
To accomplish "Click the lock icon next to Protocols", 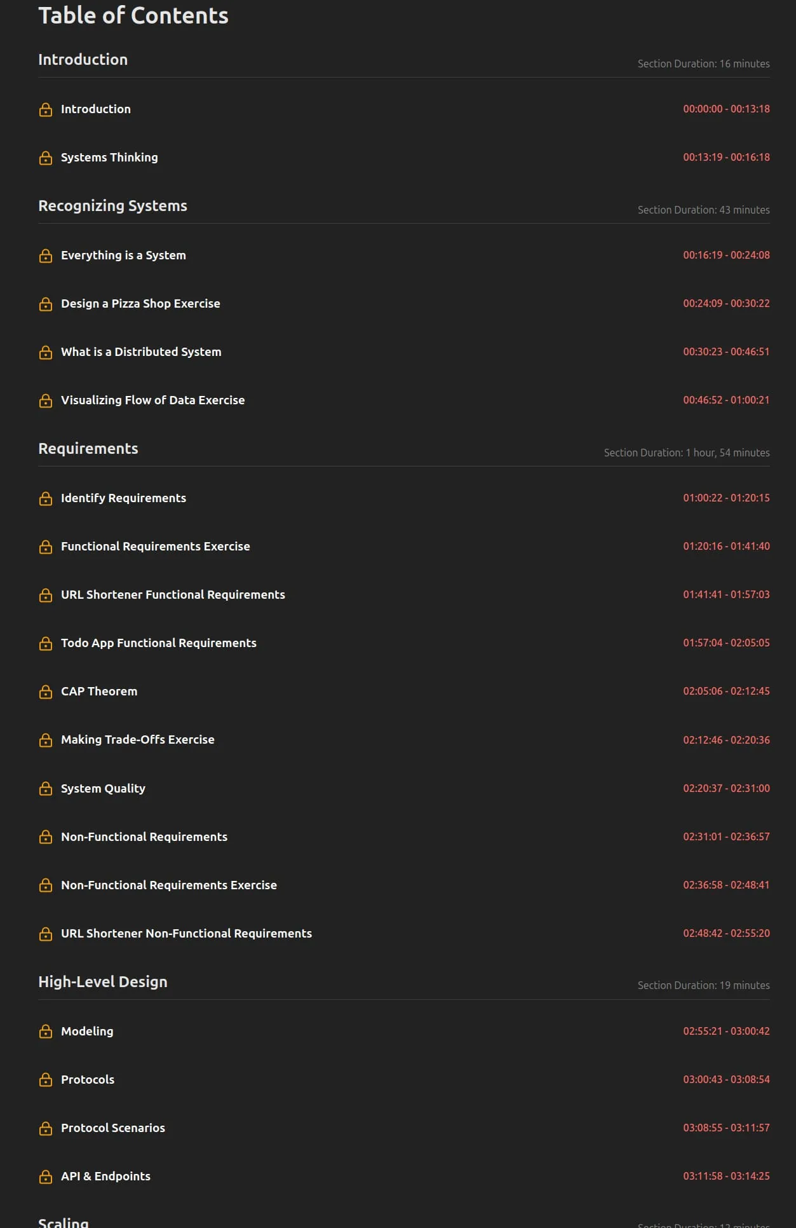I will (x=46, y=1079).
